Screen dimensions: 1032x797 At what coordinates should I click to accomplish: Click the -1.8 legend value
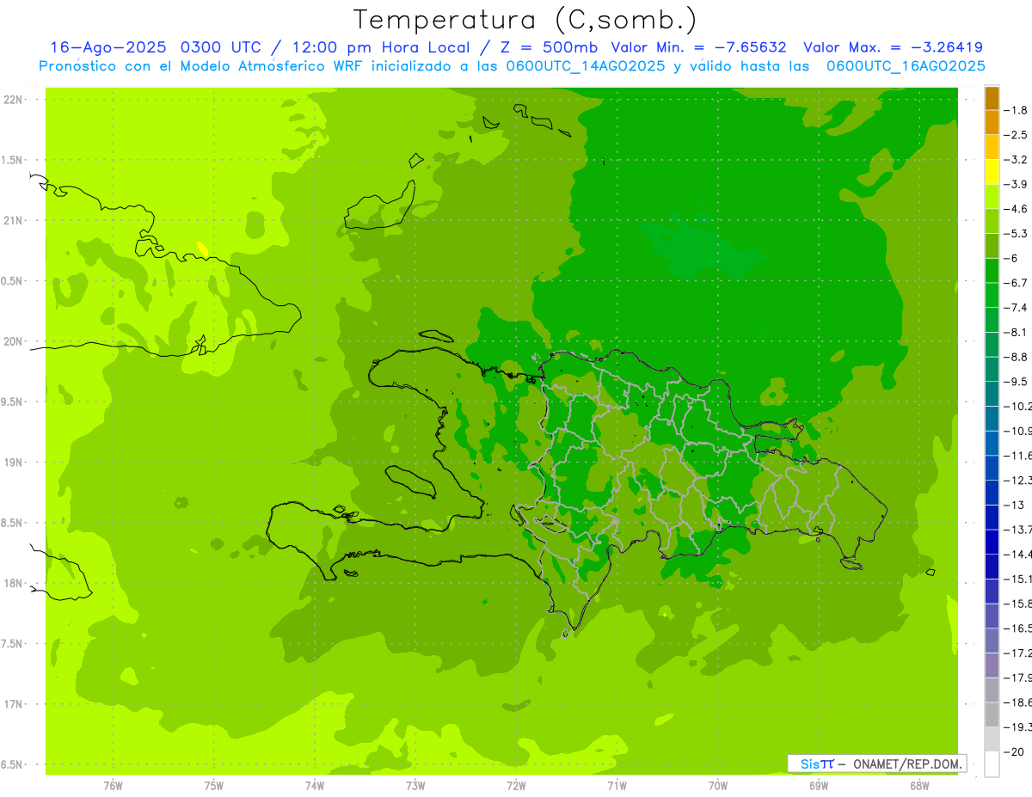coord(1015,110)
